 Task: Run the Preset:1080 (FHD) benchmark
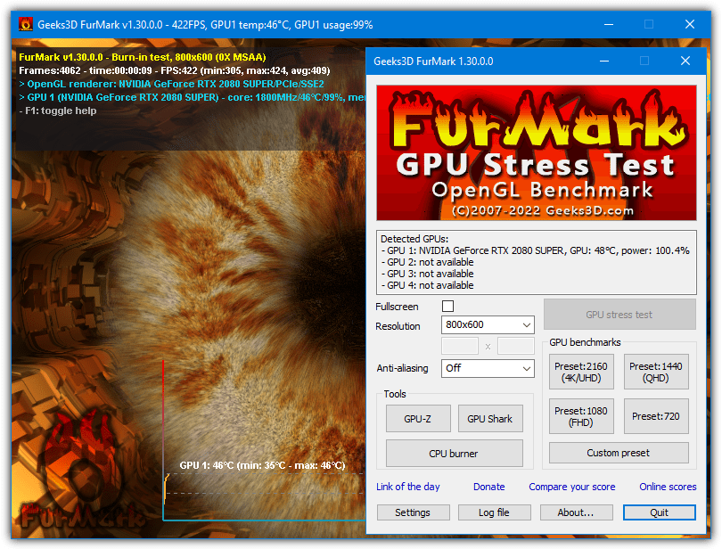(581, 416)
